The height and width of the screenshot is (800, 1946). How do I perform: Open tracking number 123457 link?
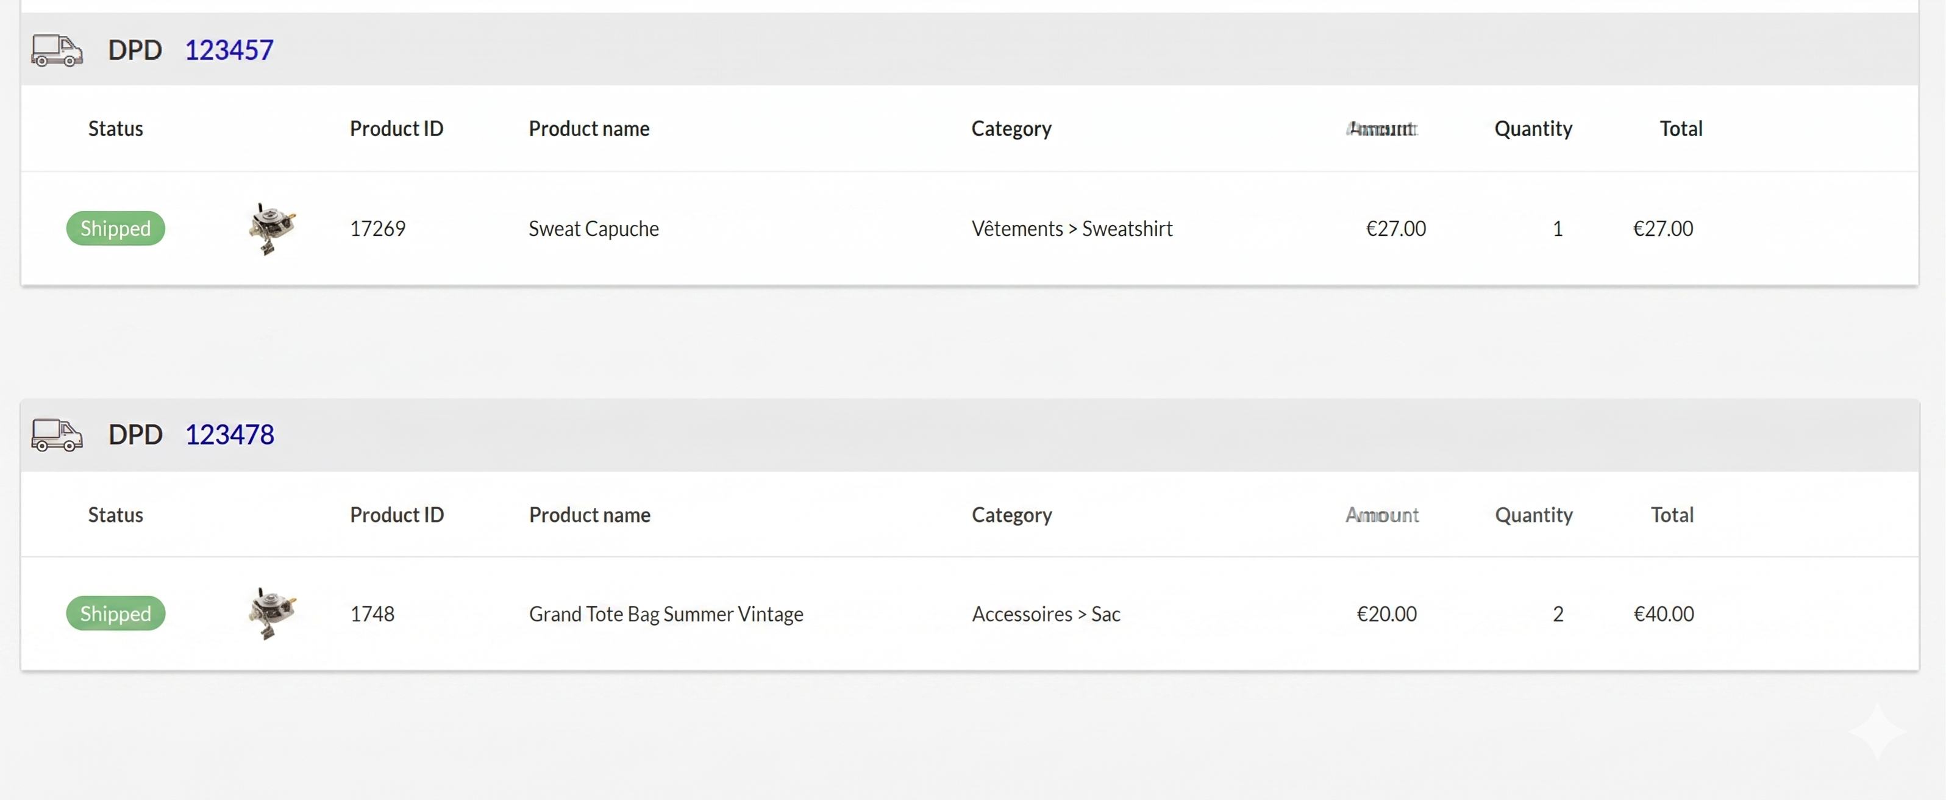[229, 51]
